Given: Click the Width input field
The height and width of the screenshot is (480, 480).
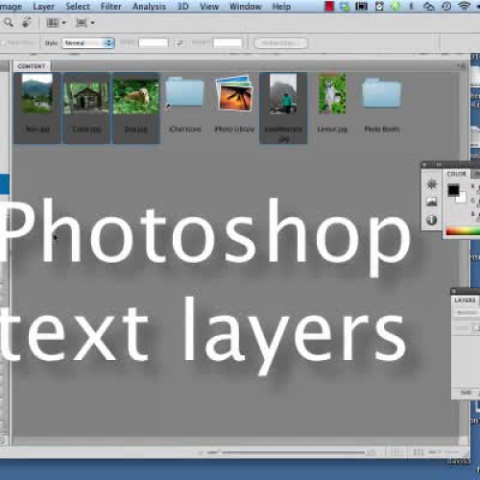Looking at the screenshot, I should click(154, 43).
